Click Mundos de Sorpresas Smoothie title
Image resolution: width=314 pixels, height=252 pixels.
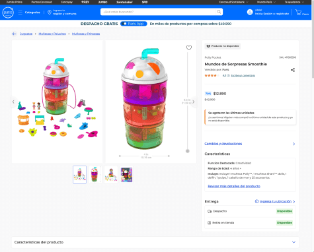point(236,64)
